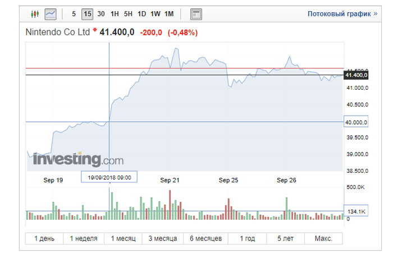Image resolution: width=393 pixels, height=262 pixels.
Task: Show the Макс. full range
Action: pyautogui.click(x=323, y=238)
